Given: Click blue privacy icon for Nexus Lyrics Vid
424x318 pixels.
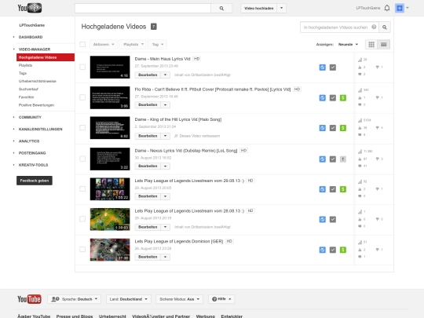Looking at the screenshot, I should [323, 159].
